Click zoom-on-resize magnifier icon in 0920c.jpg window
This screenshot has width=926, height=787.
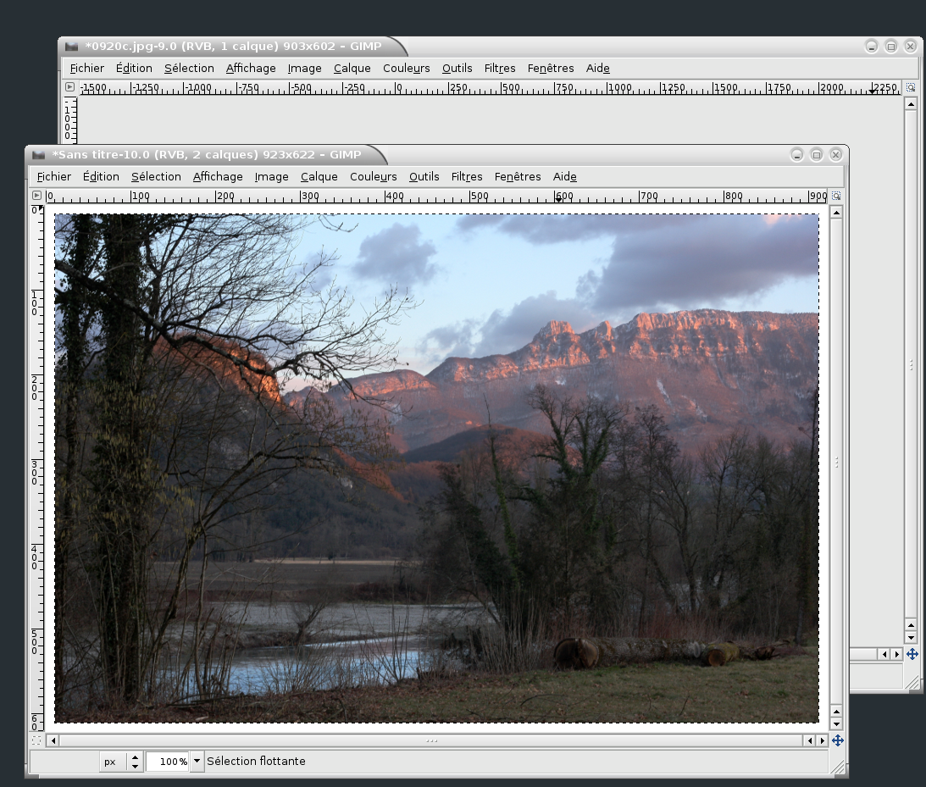coord(911,87)
